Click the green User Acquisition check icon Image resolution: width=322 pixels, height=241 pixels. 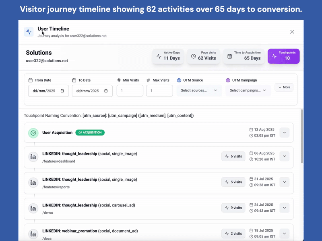pyautogui.click(x=33, y=133)
